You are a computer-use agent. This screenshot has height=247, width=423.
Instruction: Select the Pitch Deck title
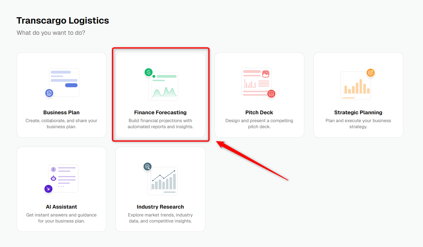[259, 112]
